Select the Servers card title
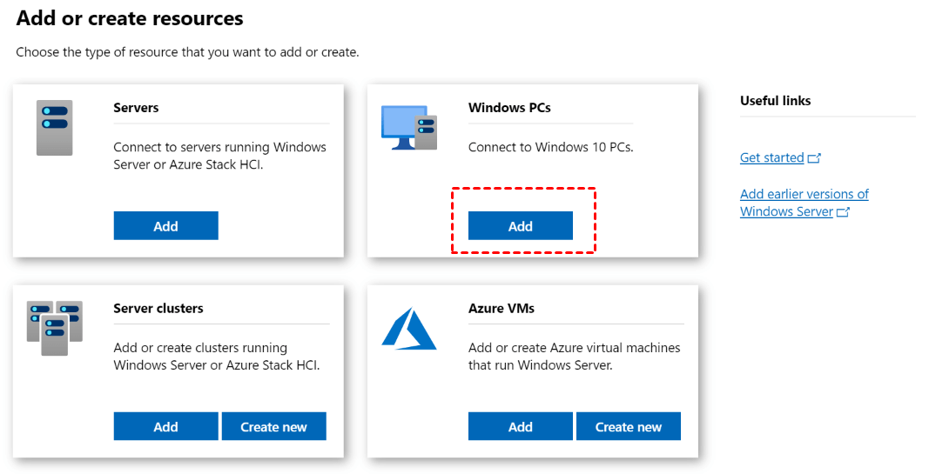This screenshot has height=474, width=929. pos(137,108)
